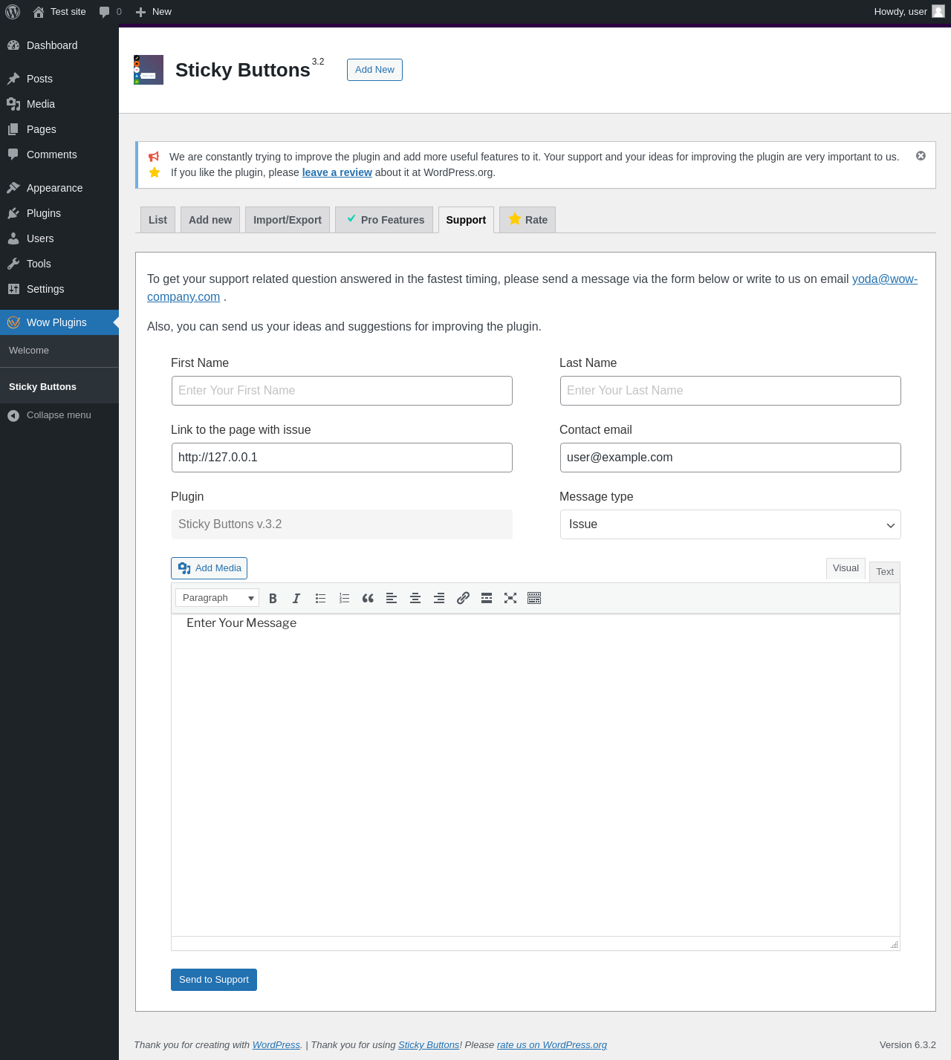Viewport: 951px width, 1060px height.
Task: Click user avatar in admin bar
Action: (x=938, y=11)
